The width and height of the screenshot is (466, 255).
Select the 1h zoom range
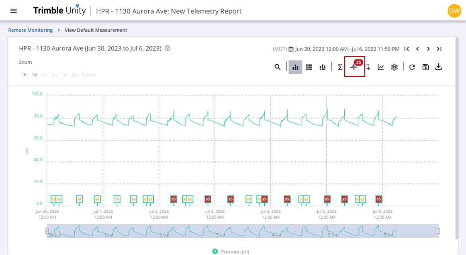(24, 75)
